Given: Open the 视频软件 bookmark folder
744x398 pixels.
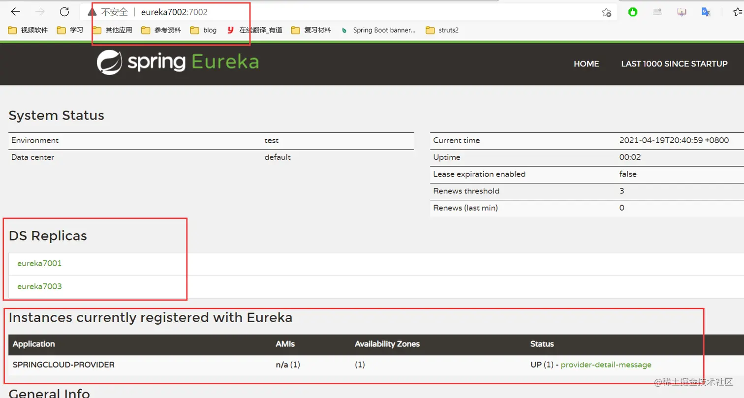Looking at the screenshot, I should 28,30.
